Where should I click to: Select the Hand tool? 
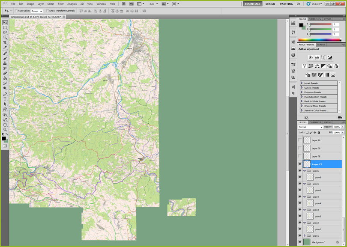click(x=5, y=125)
